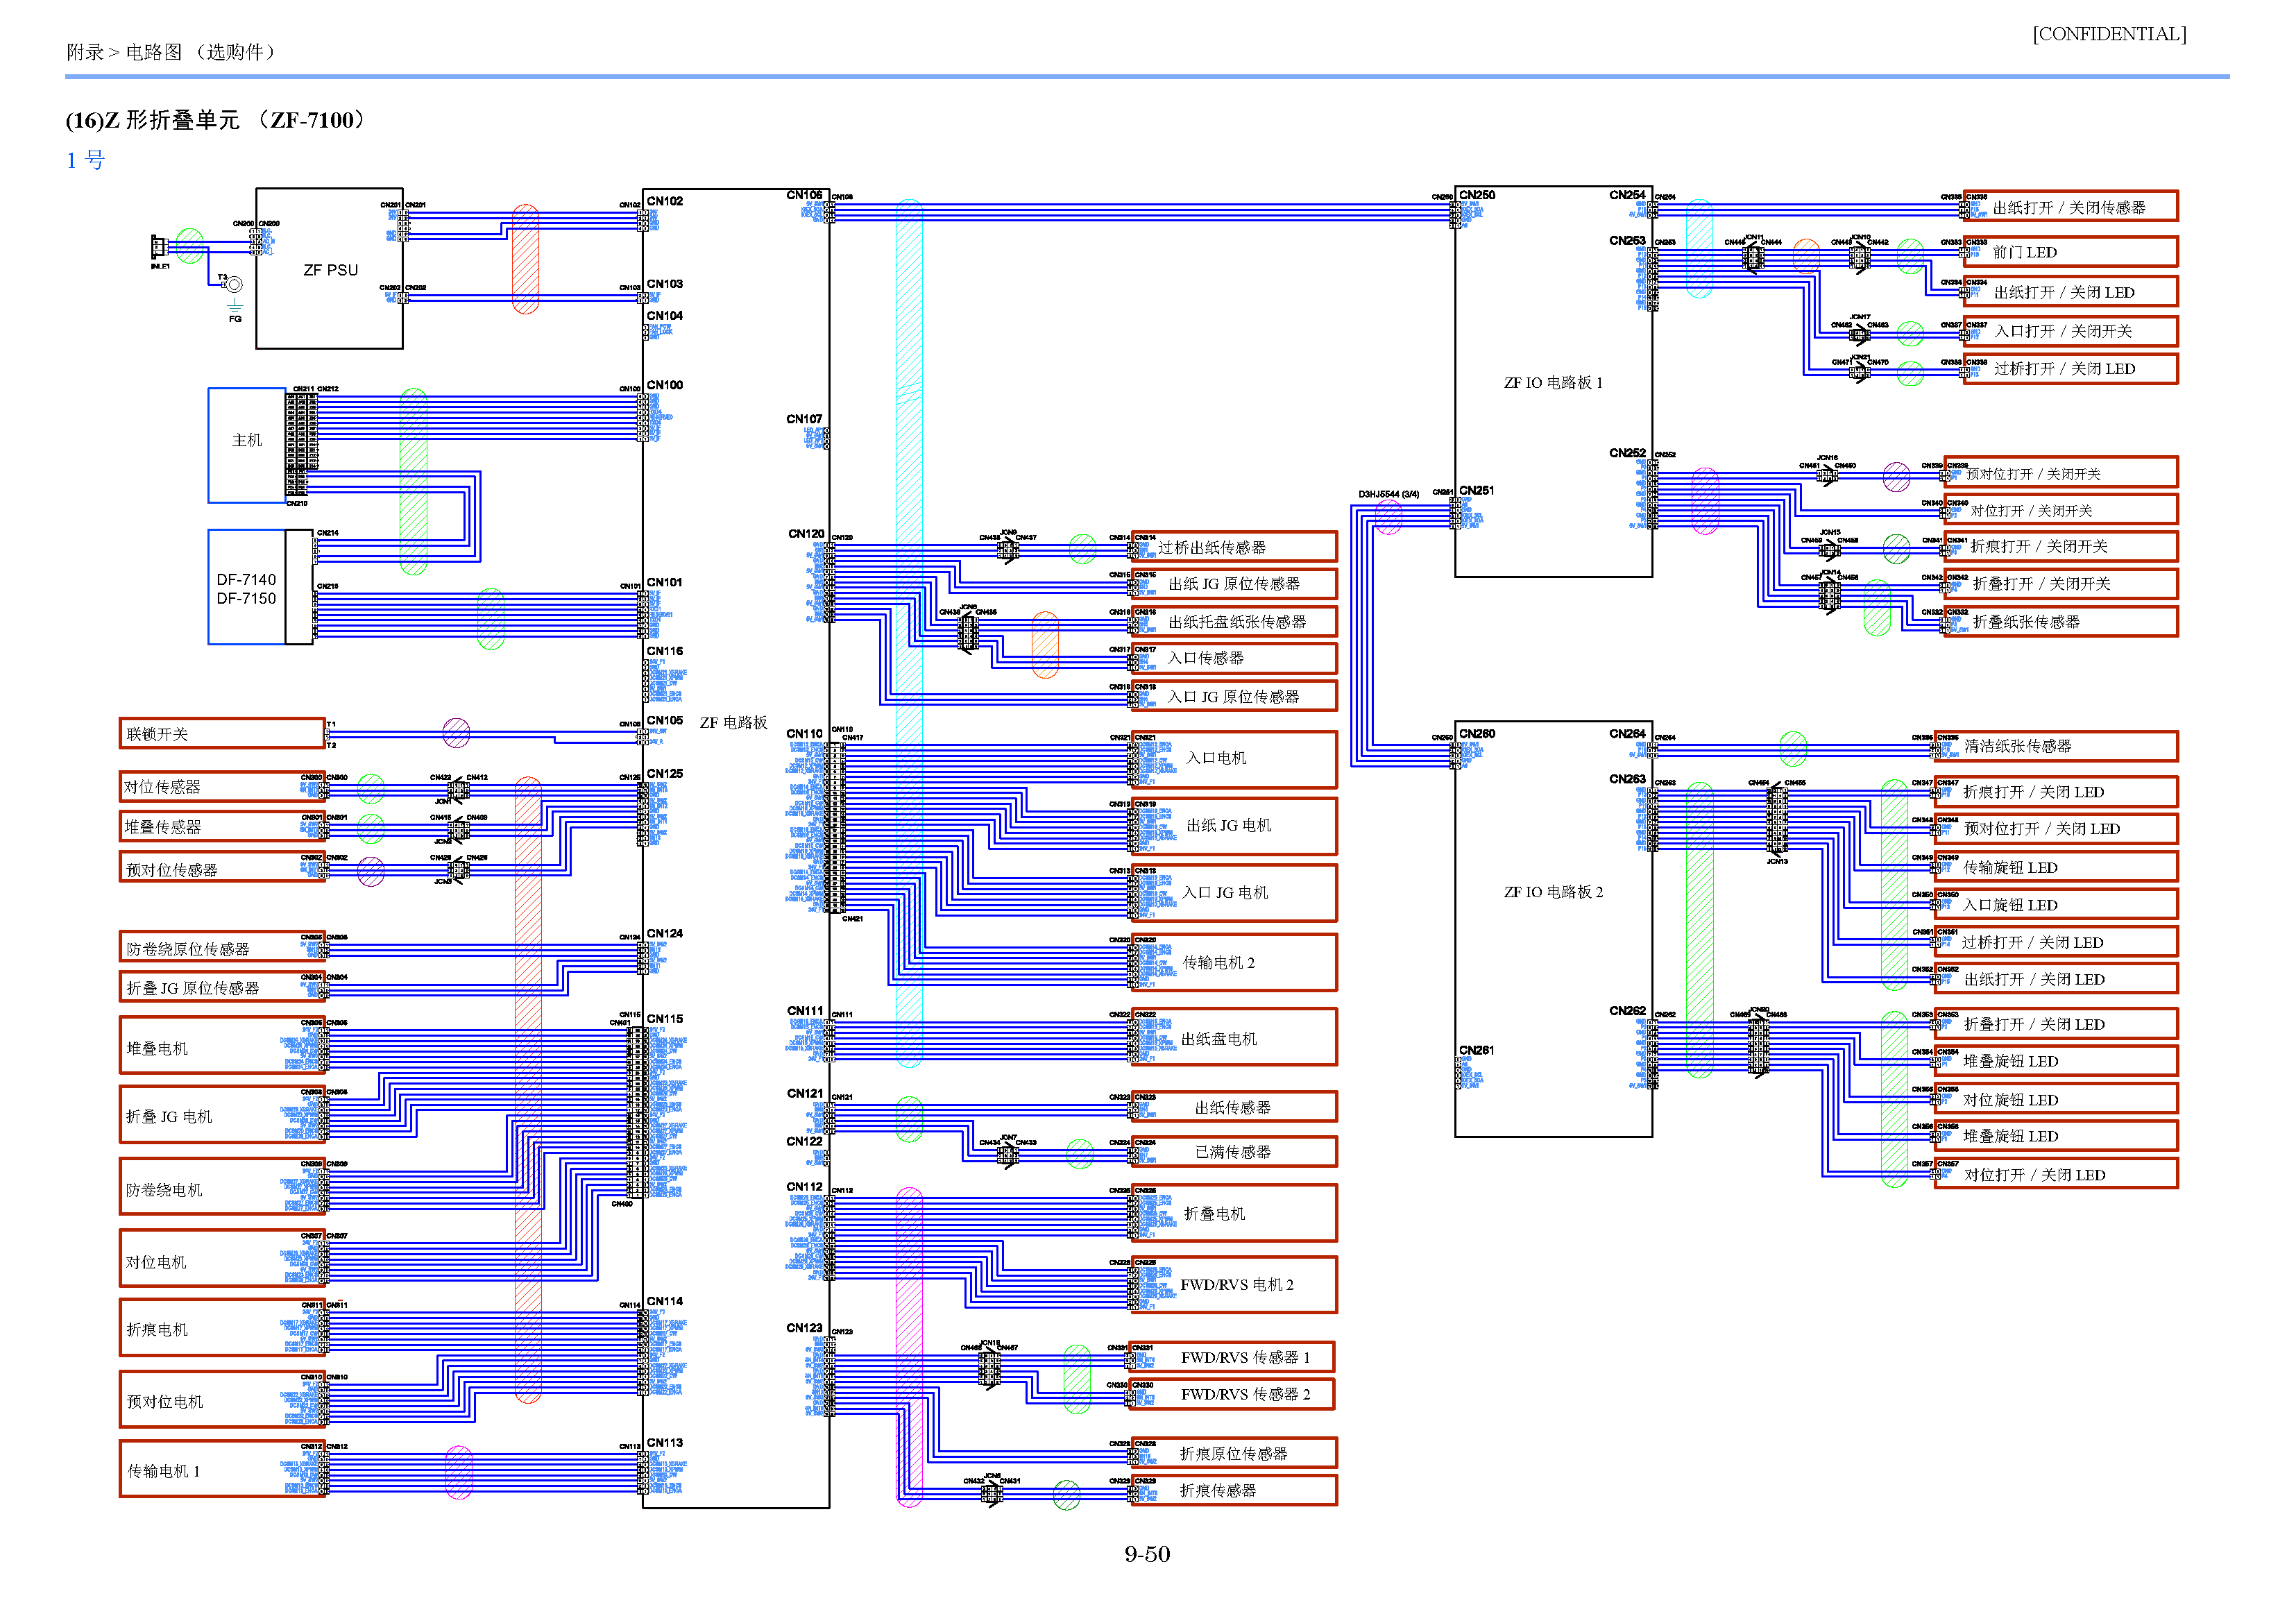
Task: Click the 折叠电机 box
Action: tap(1234, 1213)
